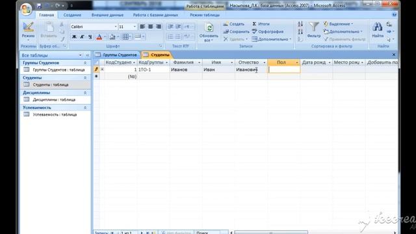Click the Дата рожд column header
This screenshot has width=416, height=234.
(317, 62)
